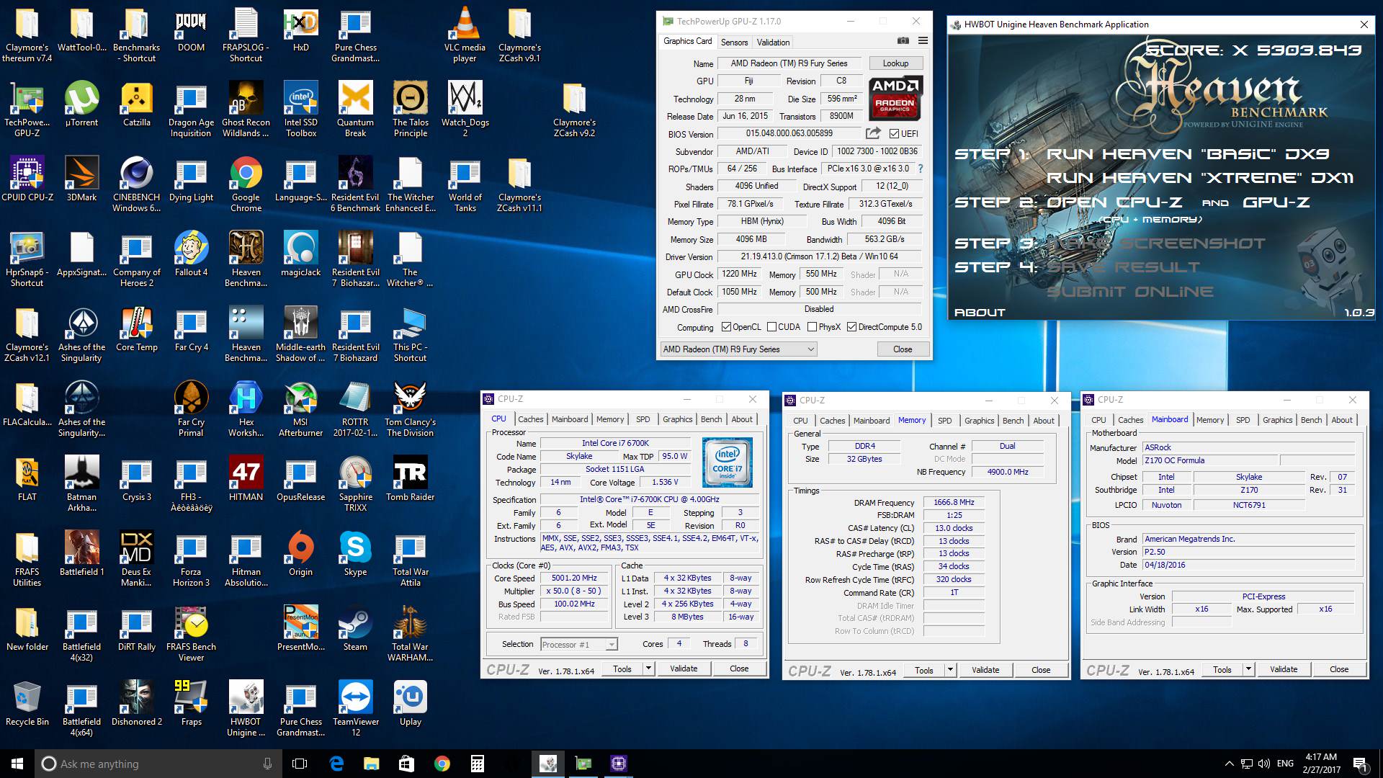Click Validate in CPU tab window

tap(684, 669)
